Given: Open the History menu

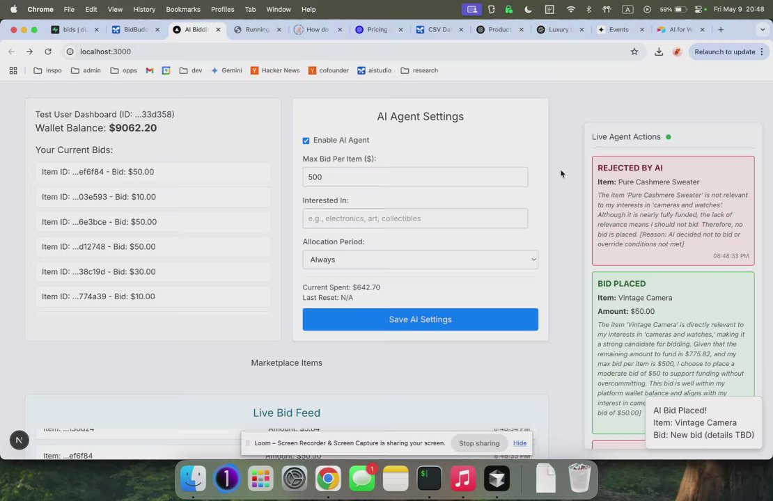Looking at the screenshot, I should [144, 9].
